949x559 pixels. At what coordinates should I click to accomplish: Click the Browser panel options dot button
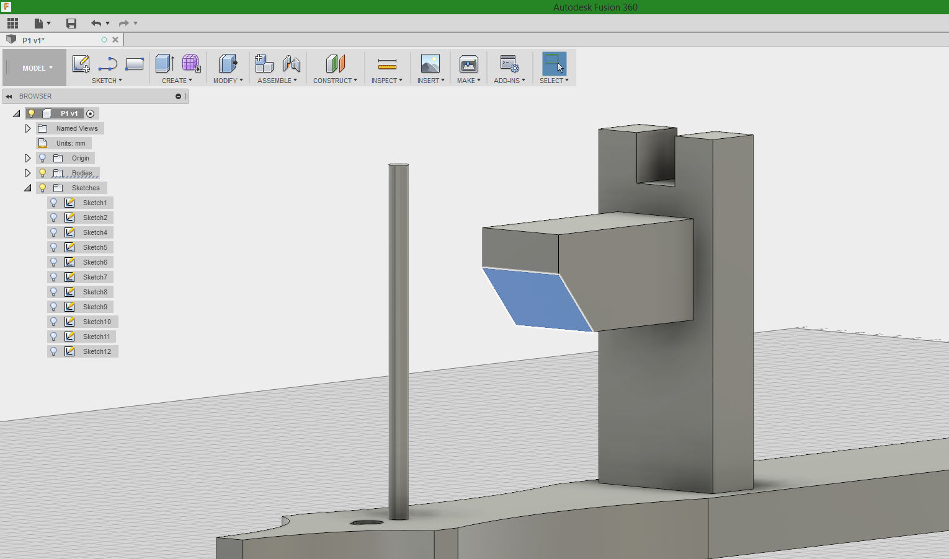[x=178, y=96]
